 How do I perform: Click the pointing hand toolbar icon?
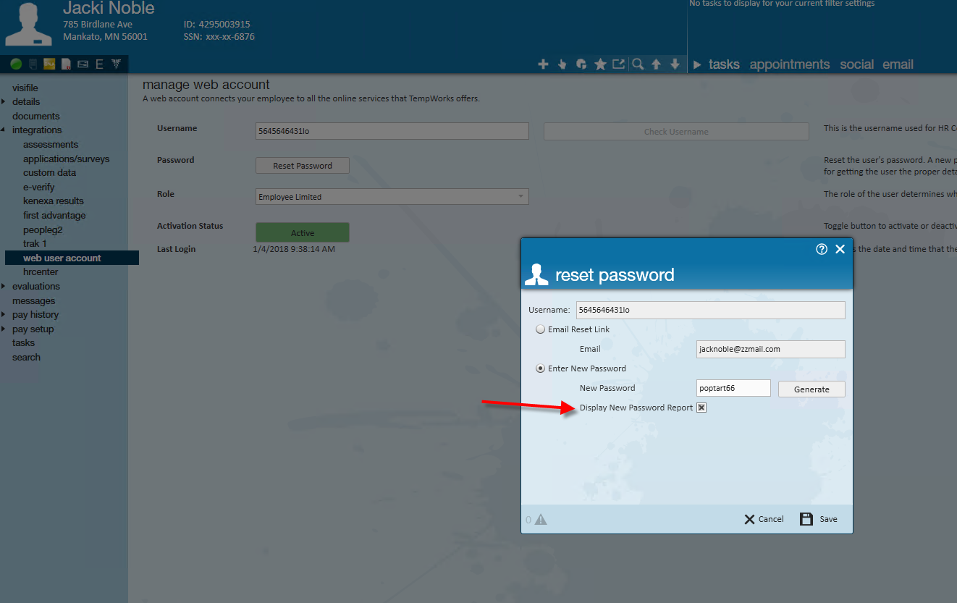(x=562, y=64)
